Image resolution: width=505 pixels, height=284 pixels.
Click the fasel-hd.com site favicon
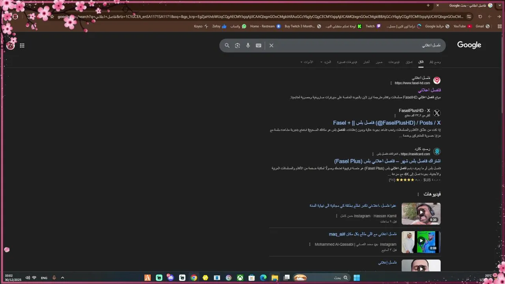(x=437, y=80)
